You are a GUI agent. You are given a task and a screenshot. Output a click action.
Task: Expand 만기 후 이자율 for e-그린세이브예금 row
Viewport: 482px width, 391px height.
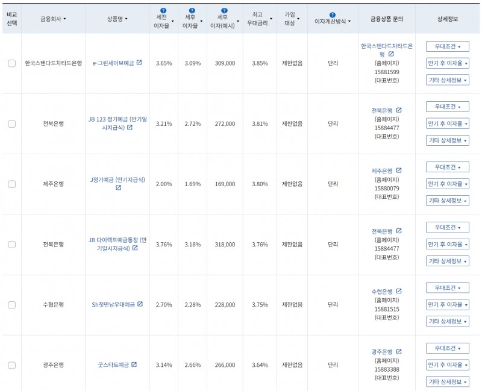pos(447,63)
